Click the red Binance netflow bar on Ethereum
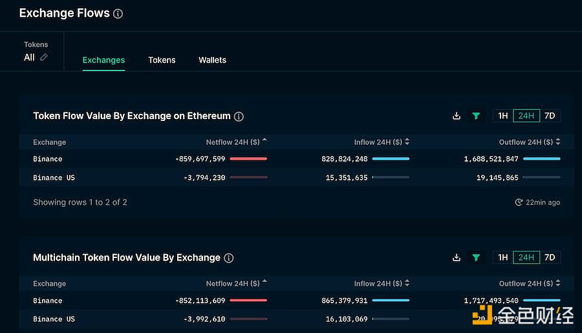 pyautogui.click(x=248, y=158)
